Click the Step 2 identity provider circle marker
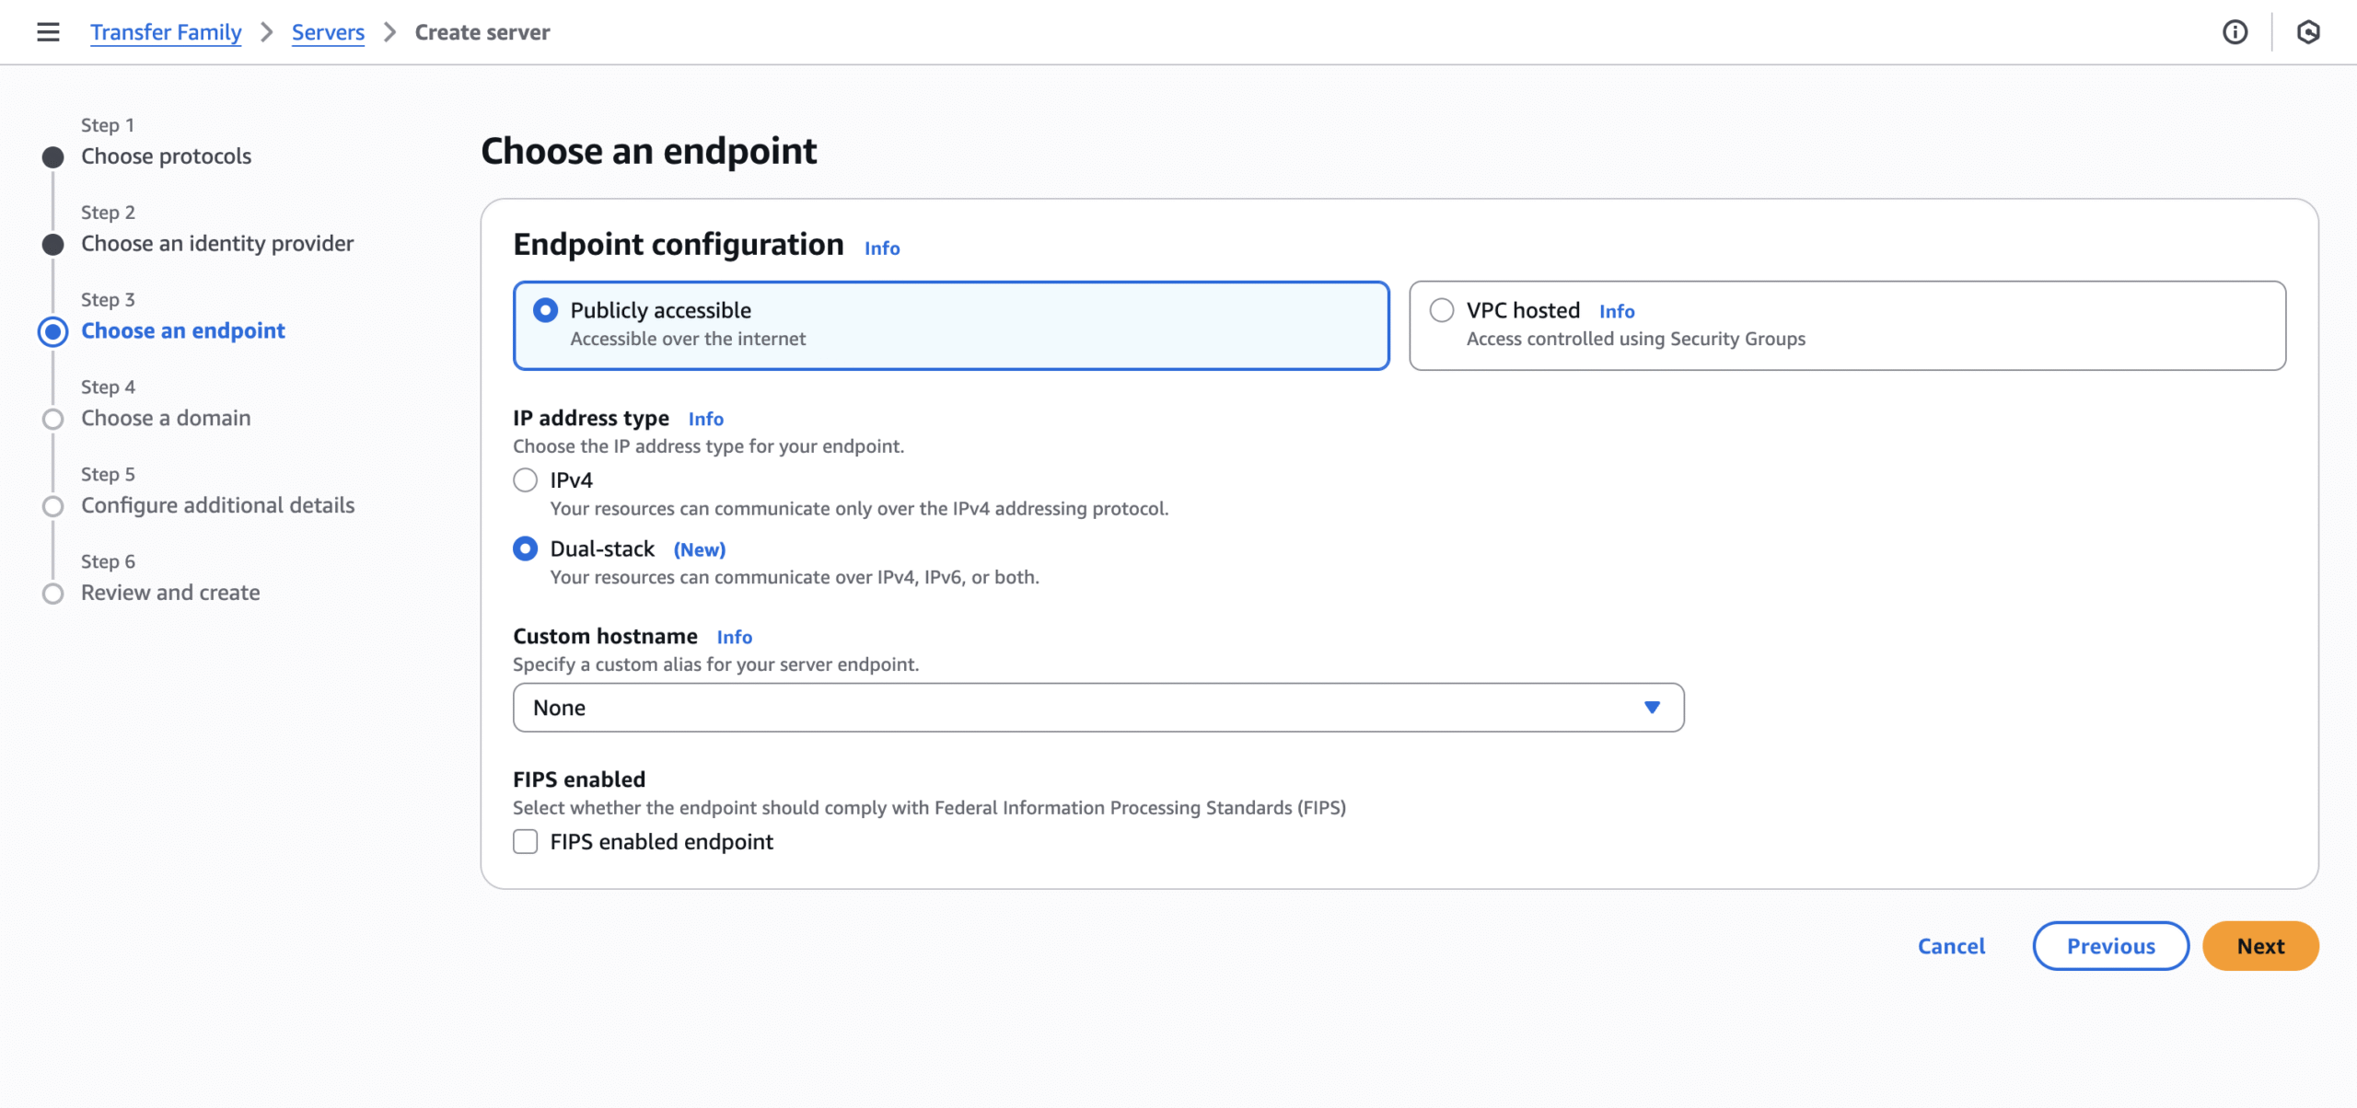 [53, 245]
